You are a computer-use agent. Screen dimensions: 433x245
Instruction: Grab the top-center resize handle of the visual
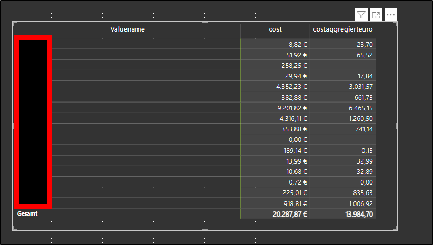[x=205, y=22]
